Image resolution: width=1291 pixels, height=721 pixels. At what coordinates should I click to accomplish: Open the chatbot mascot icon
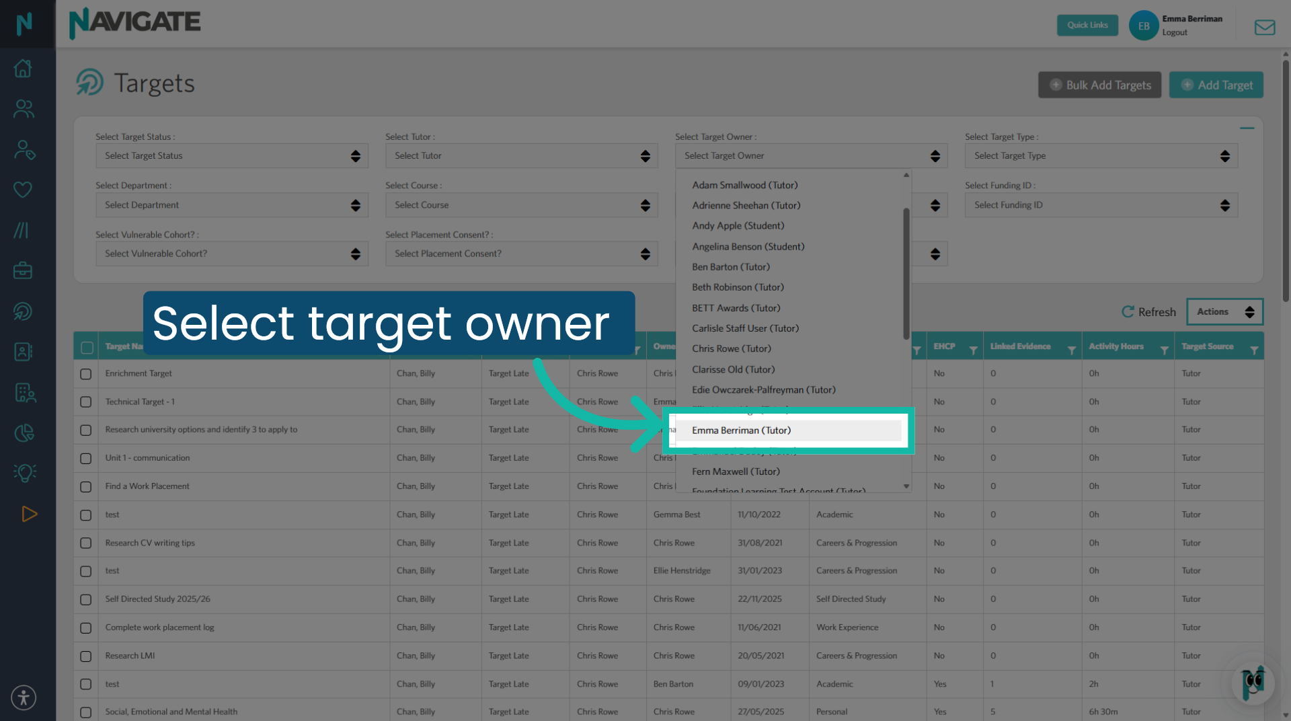tap(1253, 683)
